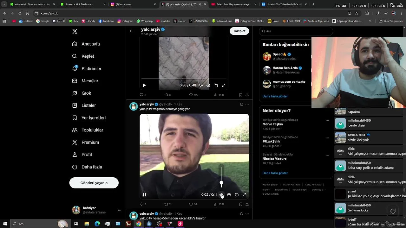The height and width of the screenshot is (228, 406).
Task: Open Bildirimler notifications
Action: (x=87, y=68)
